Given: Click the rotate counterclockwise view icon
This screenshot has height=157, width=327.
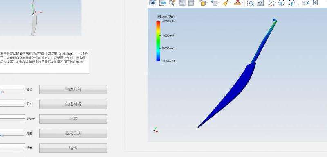Looking at the screenshot, I should [282, 3].
